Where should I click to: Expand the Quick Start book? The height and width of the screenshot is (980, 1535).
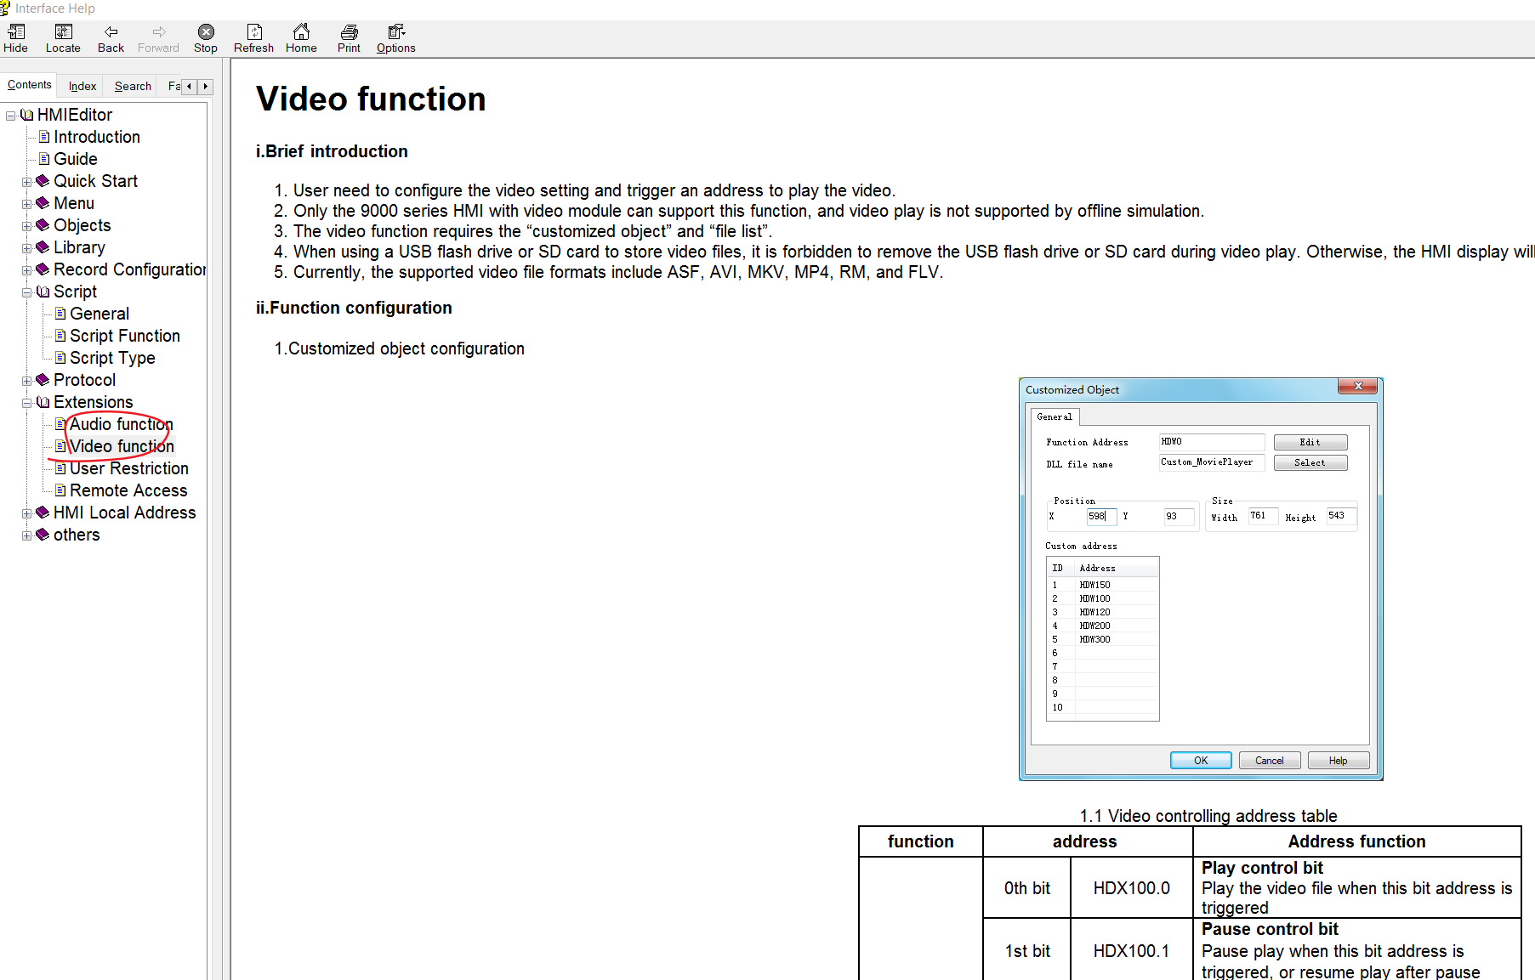click(x=26, y=182)
